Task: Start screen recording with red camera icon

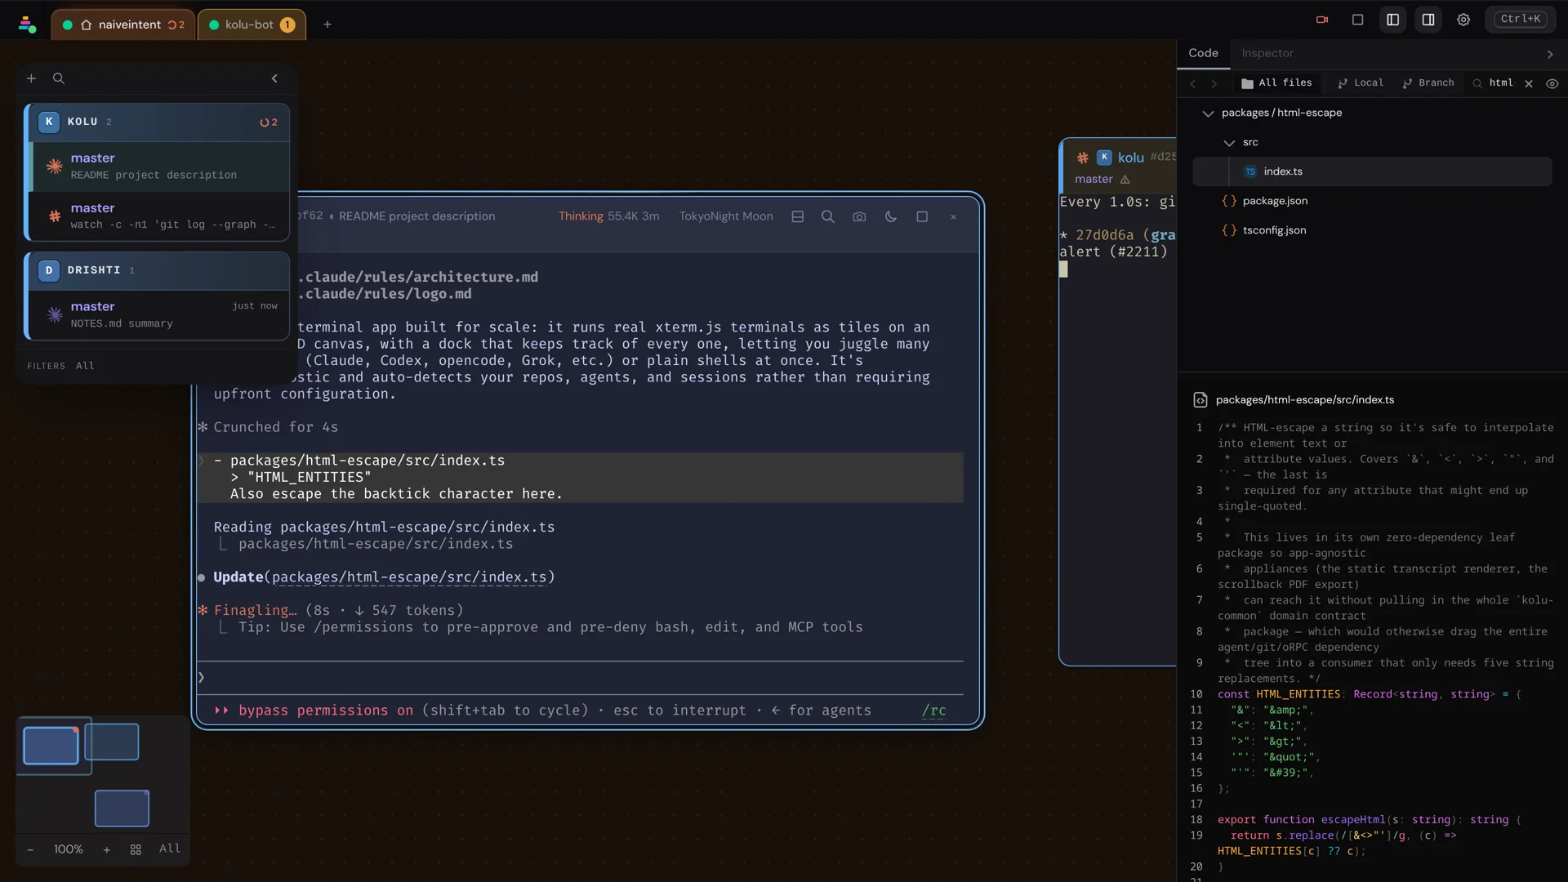Action: 1322,20
